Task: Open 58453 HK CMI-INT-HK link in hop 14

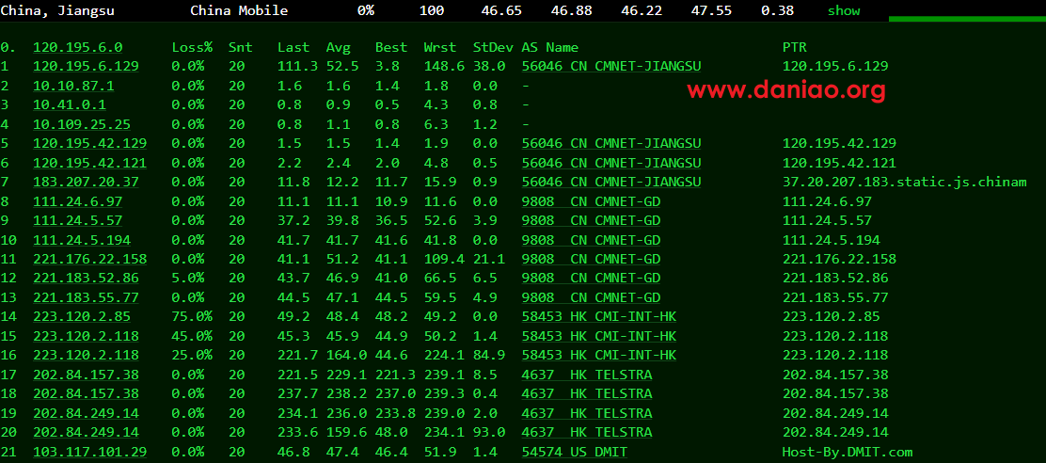Action: point(599,317)
